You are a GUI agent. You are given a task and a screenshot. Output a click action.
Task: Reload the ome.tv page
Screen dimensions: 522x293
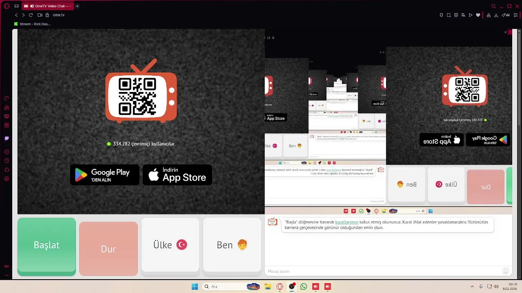tap(31, 15)
